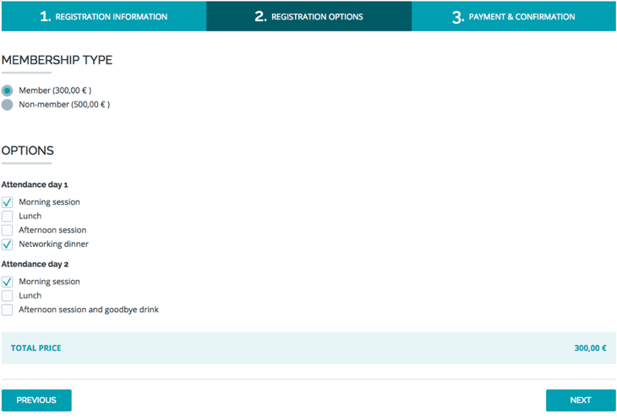
Task: Tick the Afternoon session checkbox
Action: pyautogui.click(x=8, y=230)
